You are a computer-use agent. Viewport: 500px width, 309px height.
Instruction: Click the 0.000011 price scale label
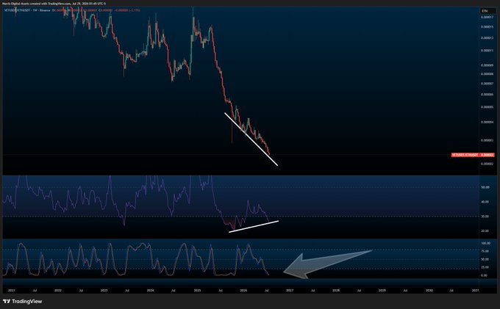[x=487, y=51]
